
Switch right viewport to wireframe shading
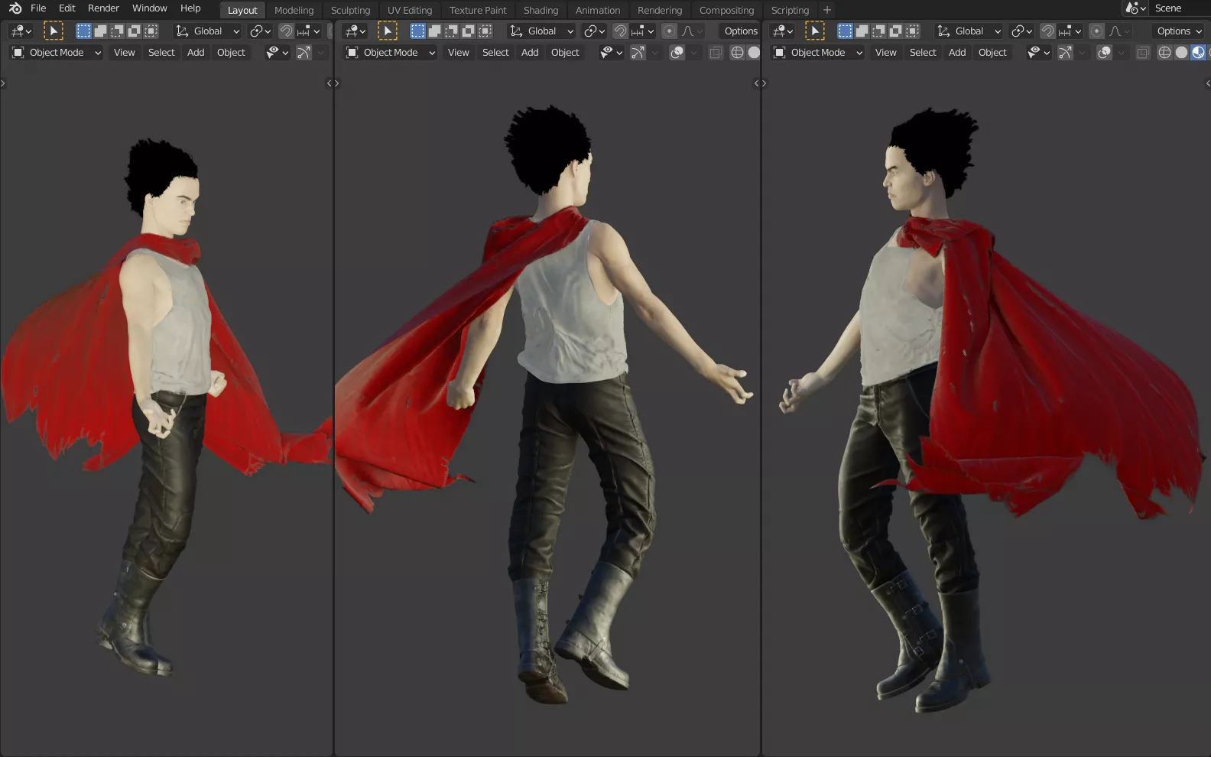click(1164, 53)
